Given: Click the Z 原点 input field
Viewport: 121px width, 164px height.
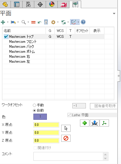Looking at the screenshot, I should pyautogui.click(x=46, y=141).
